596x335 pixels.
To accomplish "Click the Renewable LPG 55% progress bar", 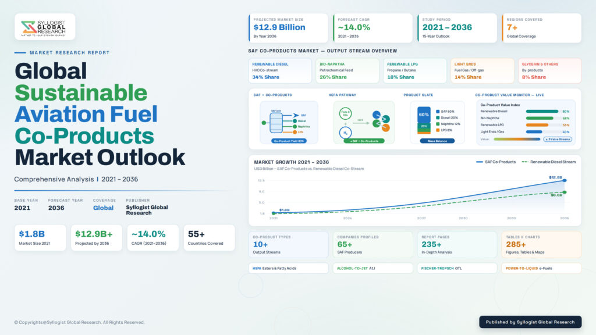I will 537,125.
